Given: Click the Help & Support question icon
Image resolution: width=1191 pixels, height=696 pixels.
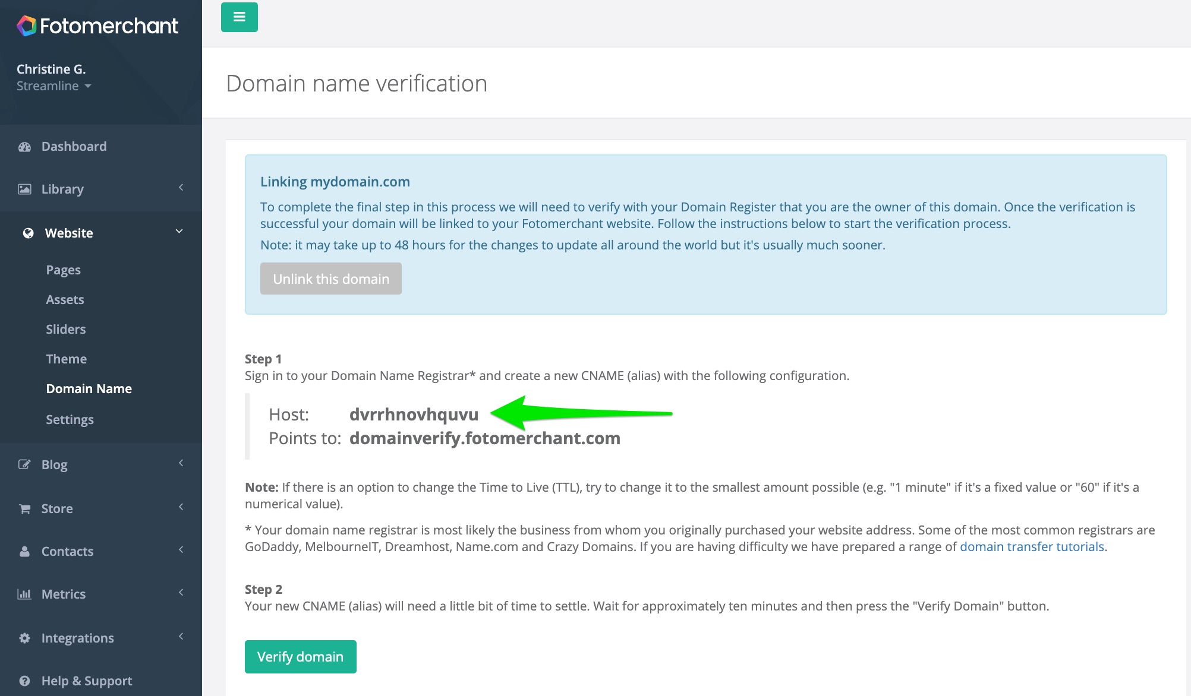Looking at the screenshot, I should (x=24, y=681).
